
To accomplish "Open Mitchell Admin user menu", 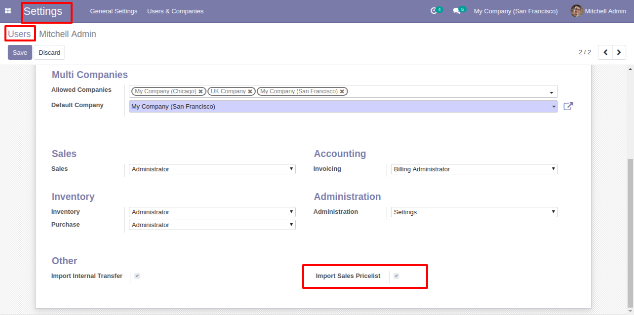I will [598, 11].
